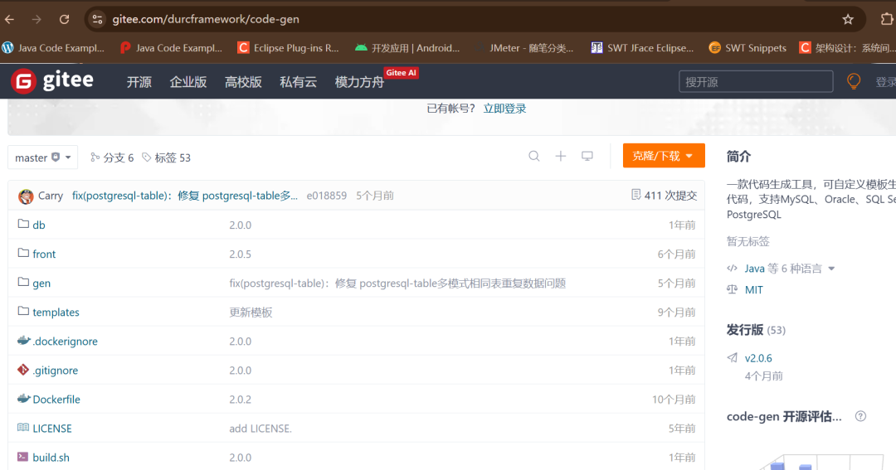Open browser extensions puzzle icon

point(886,19)
